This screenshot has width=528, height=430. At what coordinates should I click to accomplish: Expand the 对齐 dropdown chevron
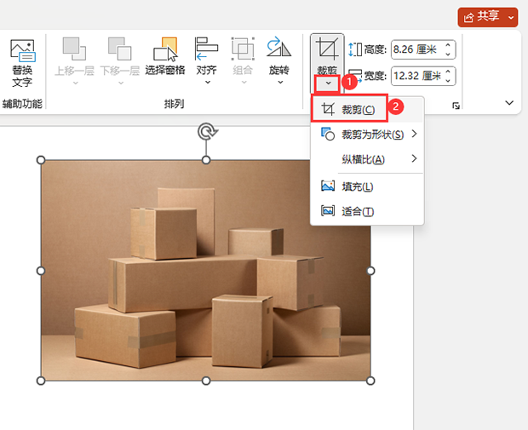click(x=208, y=82)
